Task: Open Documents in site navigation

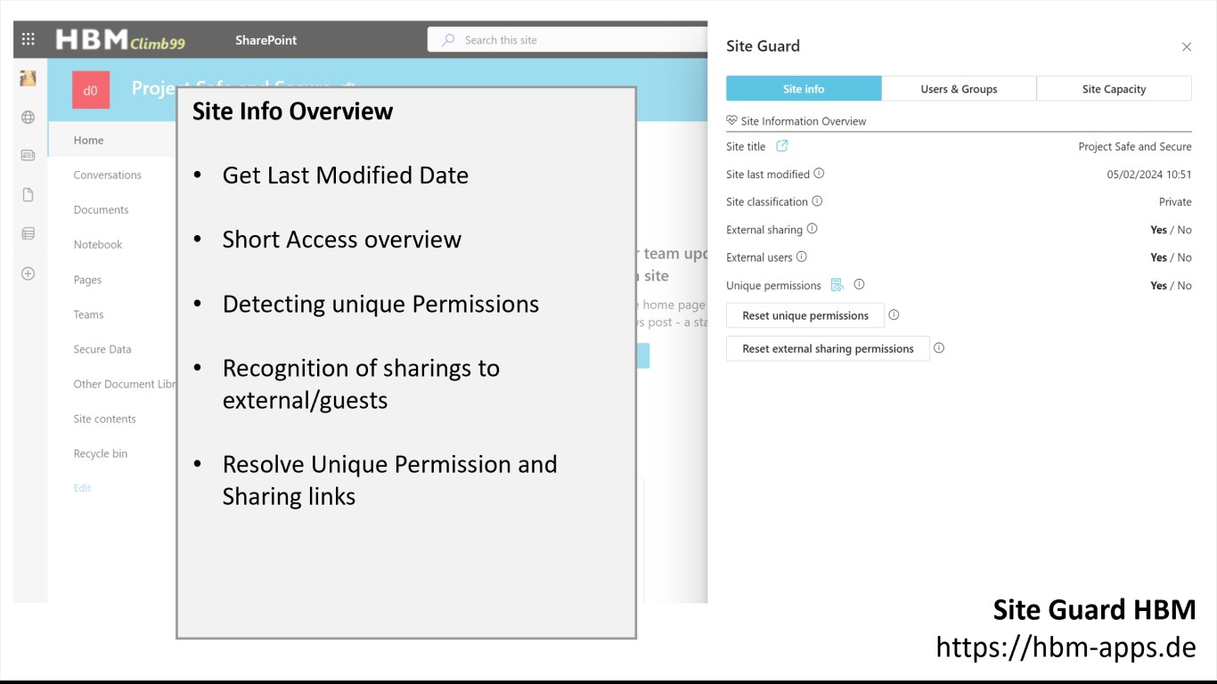Action: pyautogui.click(x=101, y=210)
